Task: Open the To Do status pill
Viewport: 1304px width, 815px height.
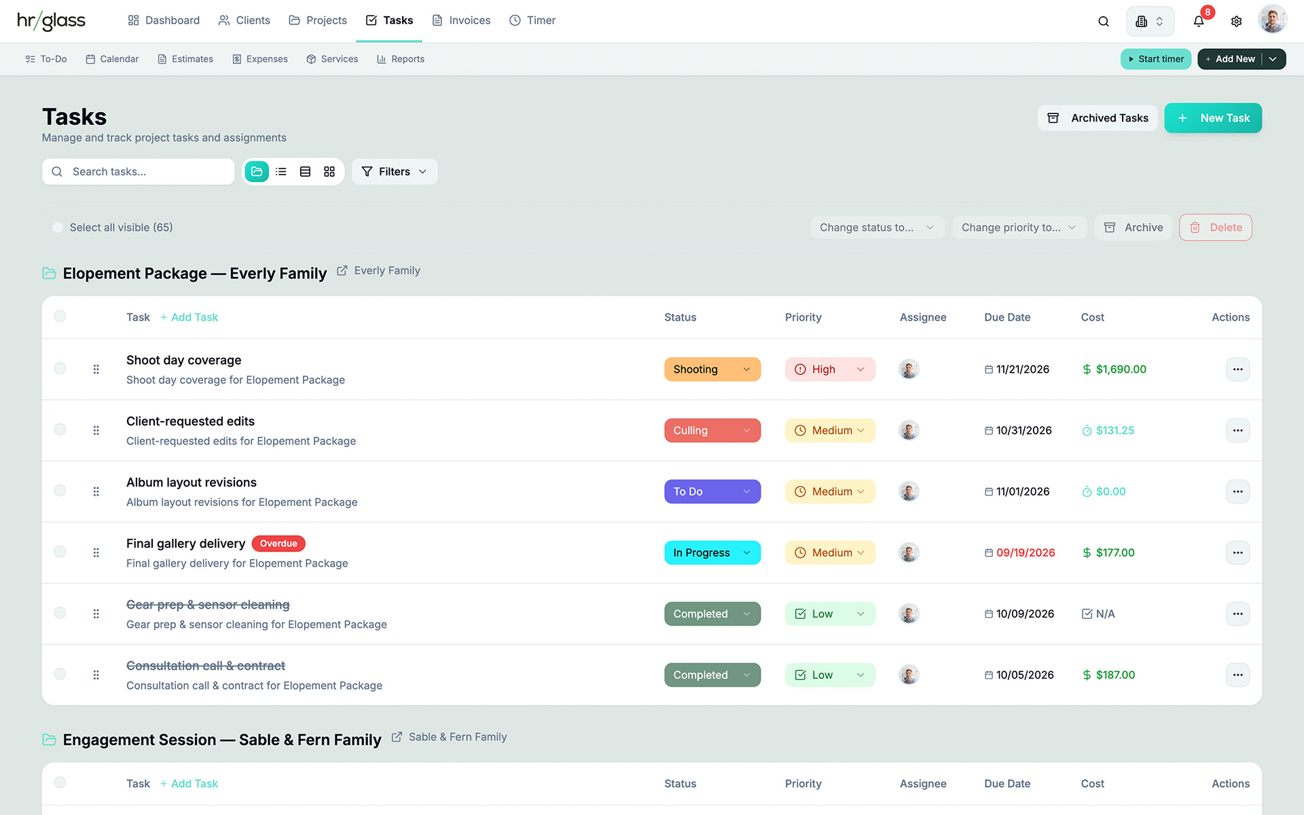Action: [712, 492]
